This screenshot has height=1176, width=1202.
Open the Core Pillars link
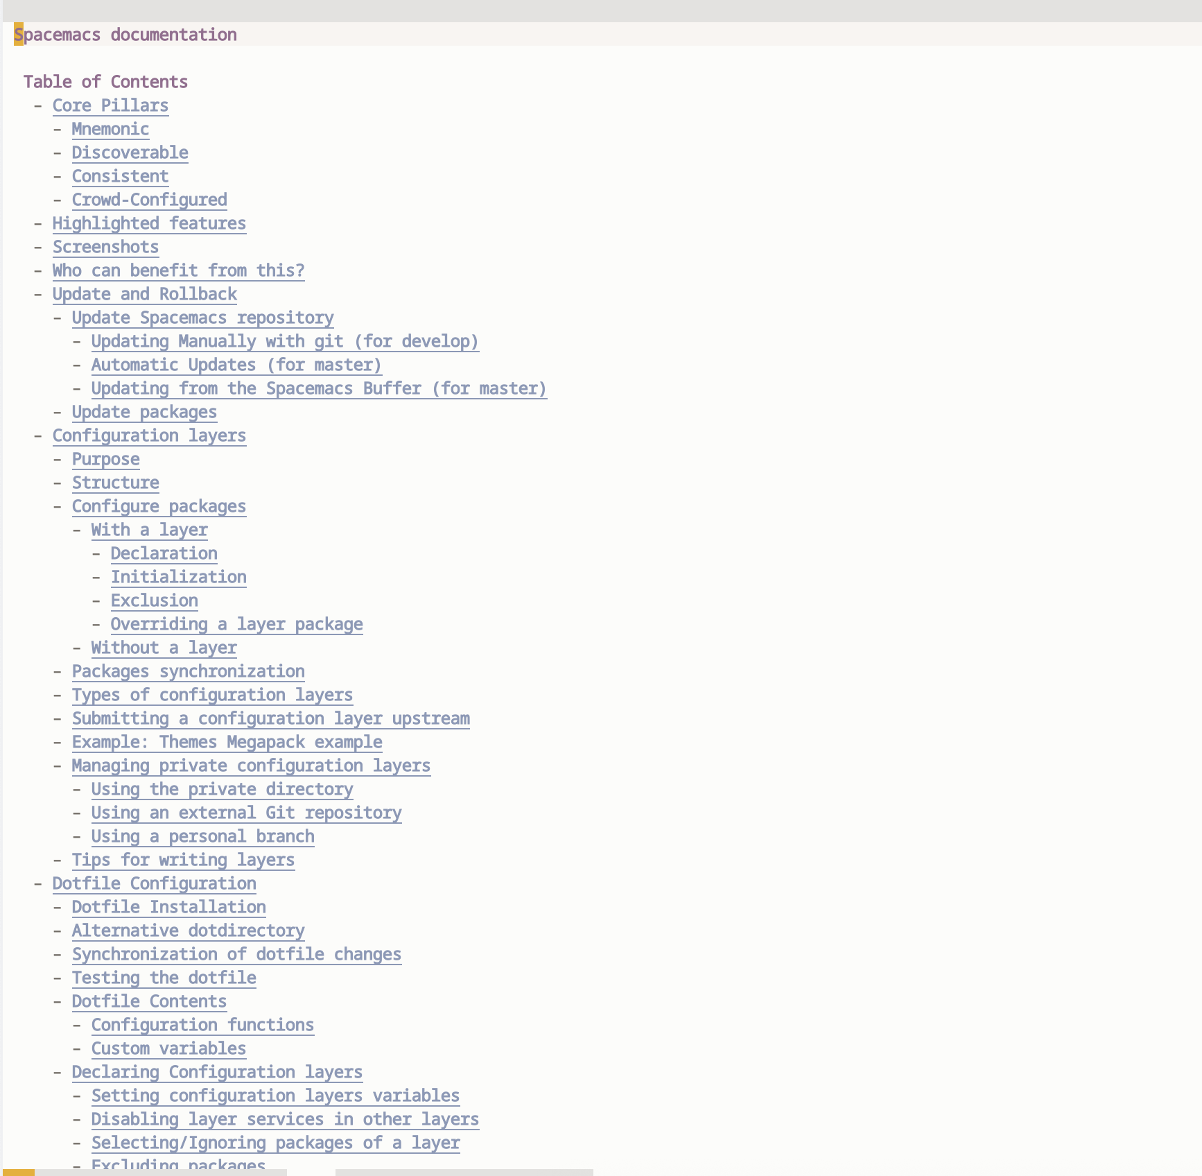110,105
